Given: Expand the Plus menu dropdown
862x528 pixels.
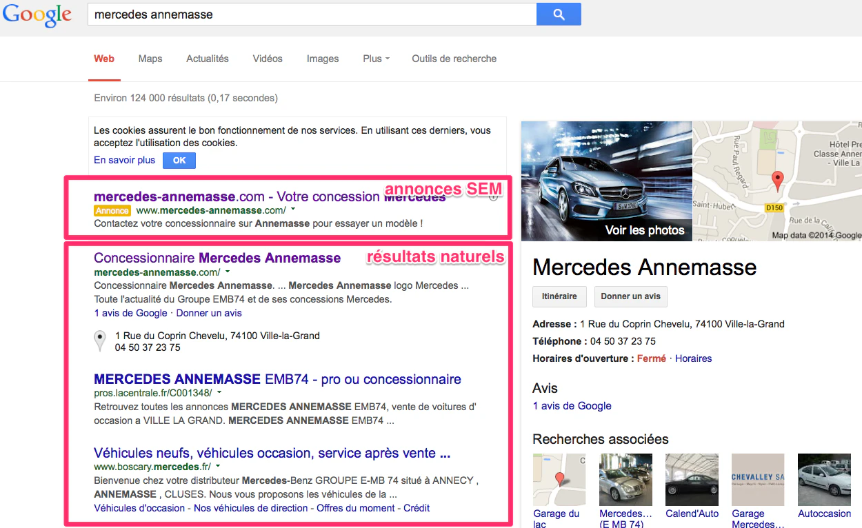Looking at the screenshot, I should click(376, 59).
